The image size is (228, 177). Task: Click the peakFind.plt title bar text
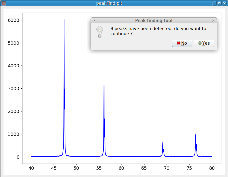click(109, 3)
